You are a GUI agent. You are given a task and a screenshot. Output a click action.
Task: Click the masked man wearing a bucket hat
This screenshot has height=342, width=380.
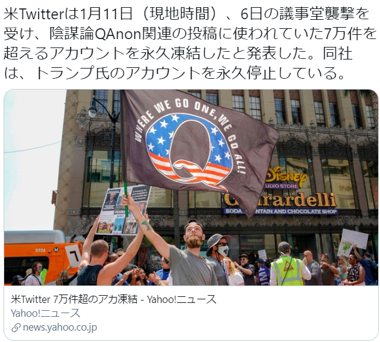pos(218,257)
